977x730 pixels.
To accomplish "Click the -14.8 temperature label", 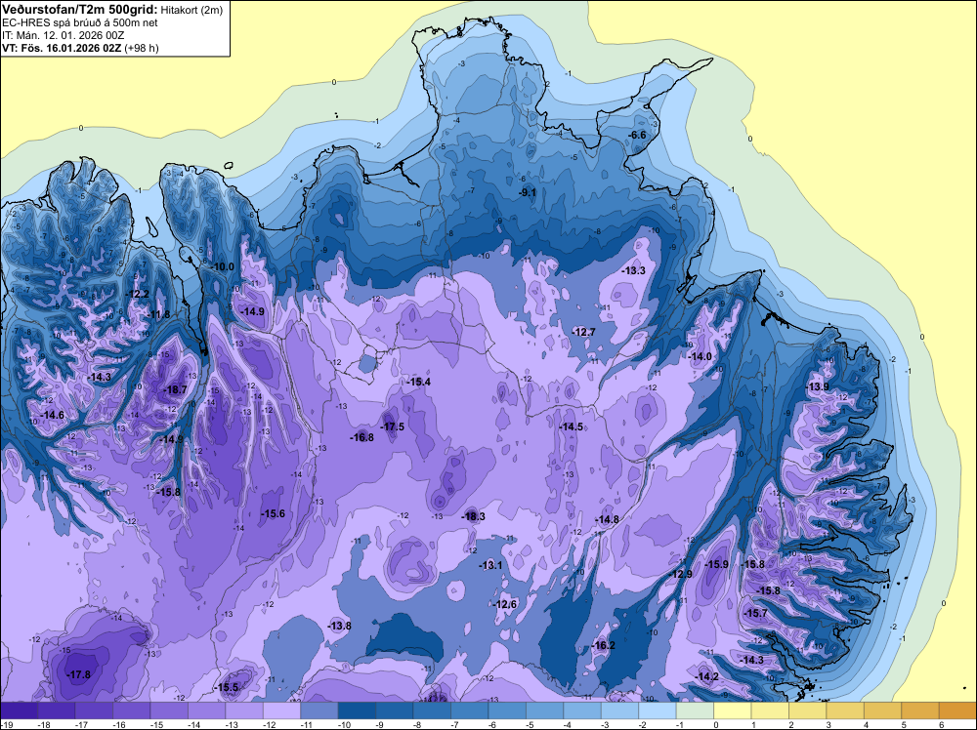I will coord(607,519).
